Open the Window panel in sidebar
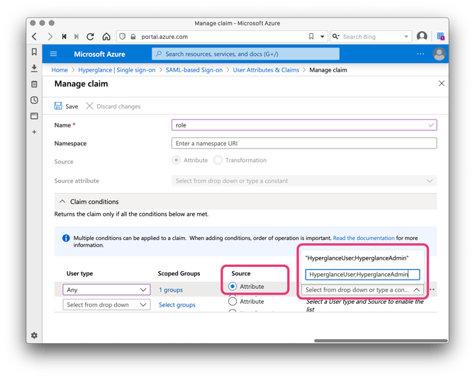The image size is (475, 378). click(x=34, y=116)
